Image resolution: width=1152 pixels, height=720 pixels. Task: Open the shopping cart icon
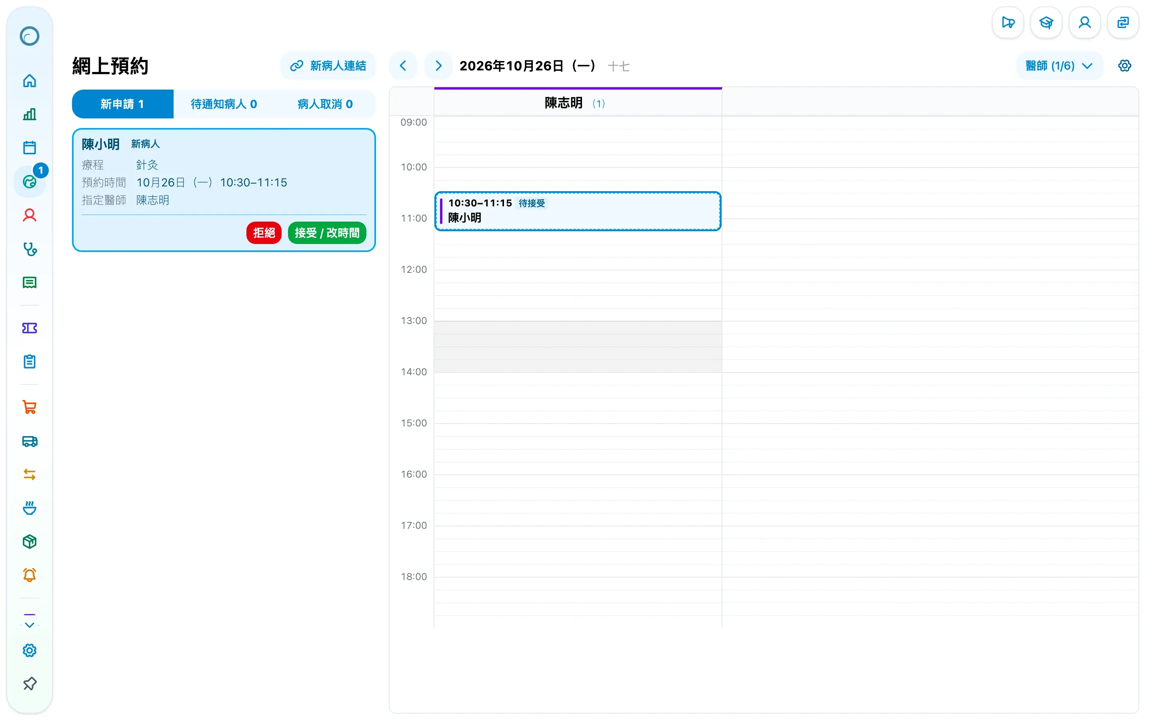click(30, 407)
